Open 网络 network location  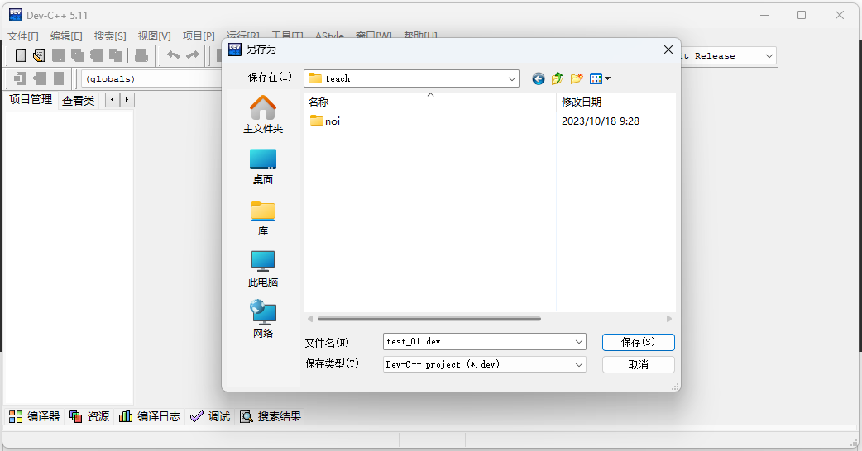(263, 320)
